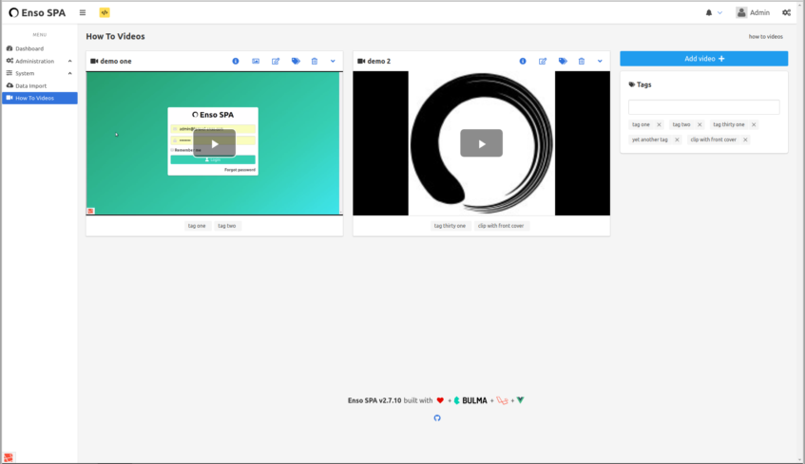805x464 pixels.
Task: Select How To Videos menu item
Action: pos(40,98)
